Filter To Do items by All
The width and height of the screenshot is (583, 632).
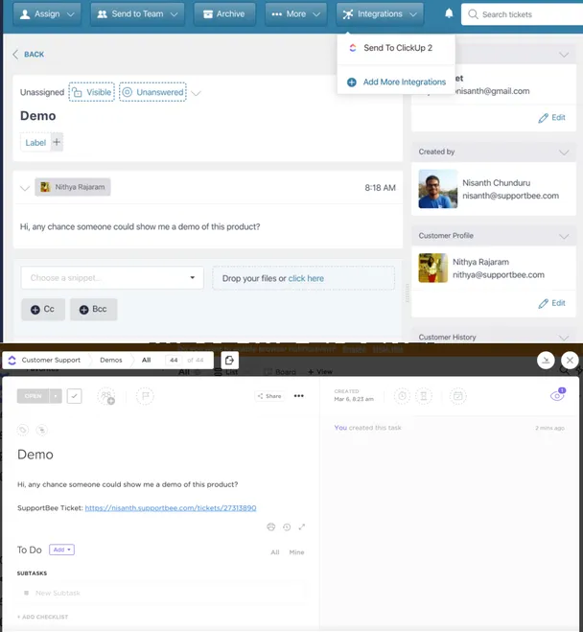click(275, 552)
